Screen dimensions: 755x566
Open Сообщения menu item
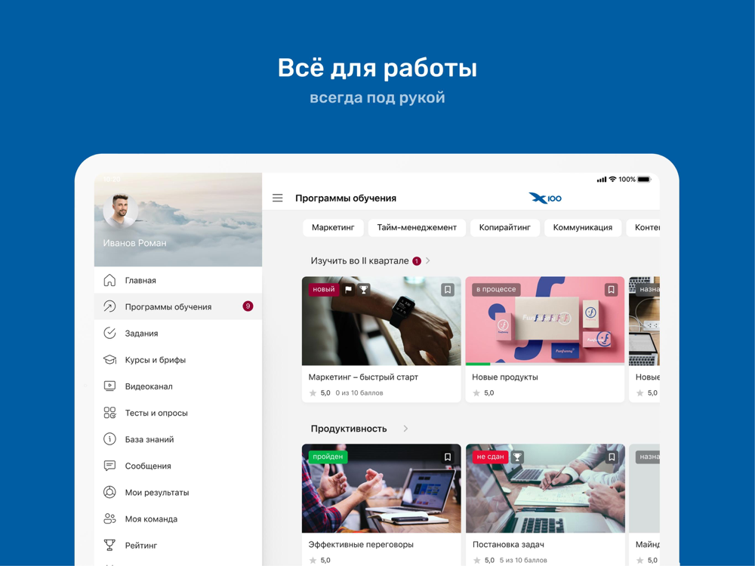pos(178,466)
